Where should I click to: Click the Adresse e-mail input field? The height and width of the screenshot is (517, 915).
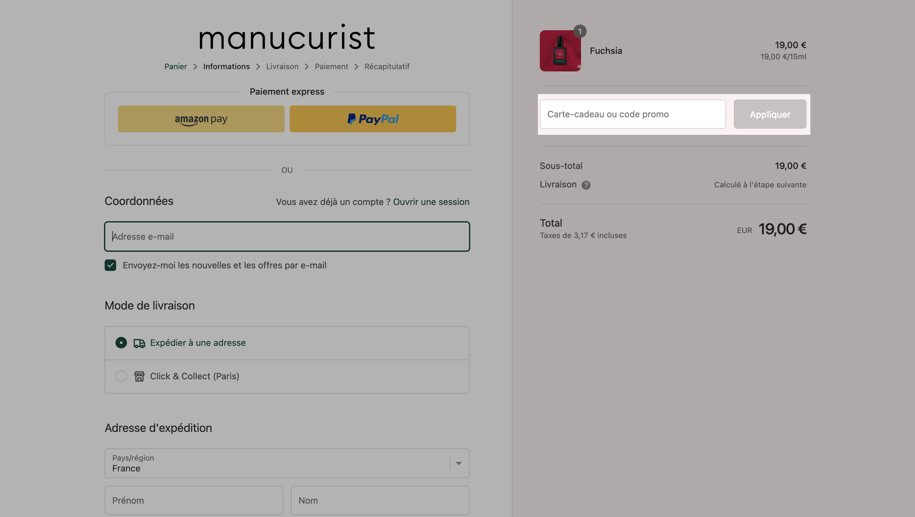pyautogui.click(x=287, y=237)
